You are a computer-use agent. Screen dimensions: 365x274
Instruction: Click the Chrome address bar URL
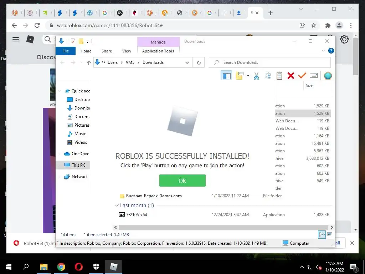click(110, 25)
